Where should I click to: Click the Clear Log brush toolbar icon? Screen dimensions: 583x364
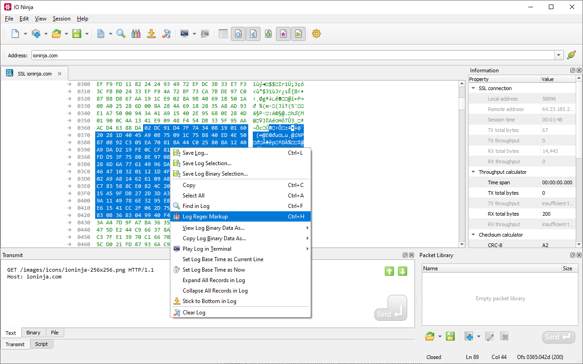[166, 34]
